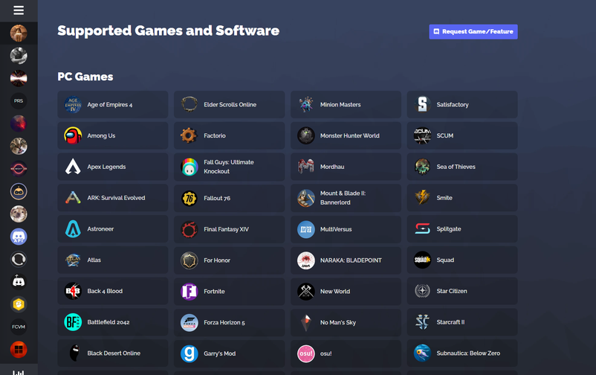This screenshot has width=596, height=375.
Task: Choose Subnautica: Below Zero card
Action: tap(462, 353)
